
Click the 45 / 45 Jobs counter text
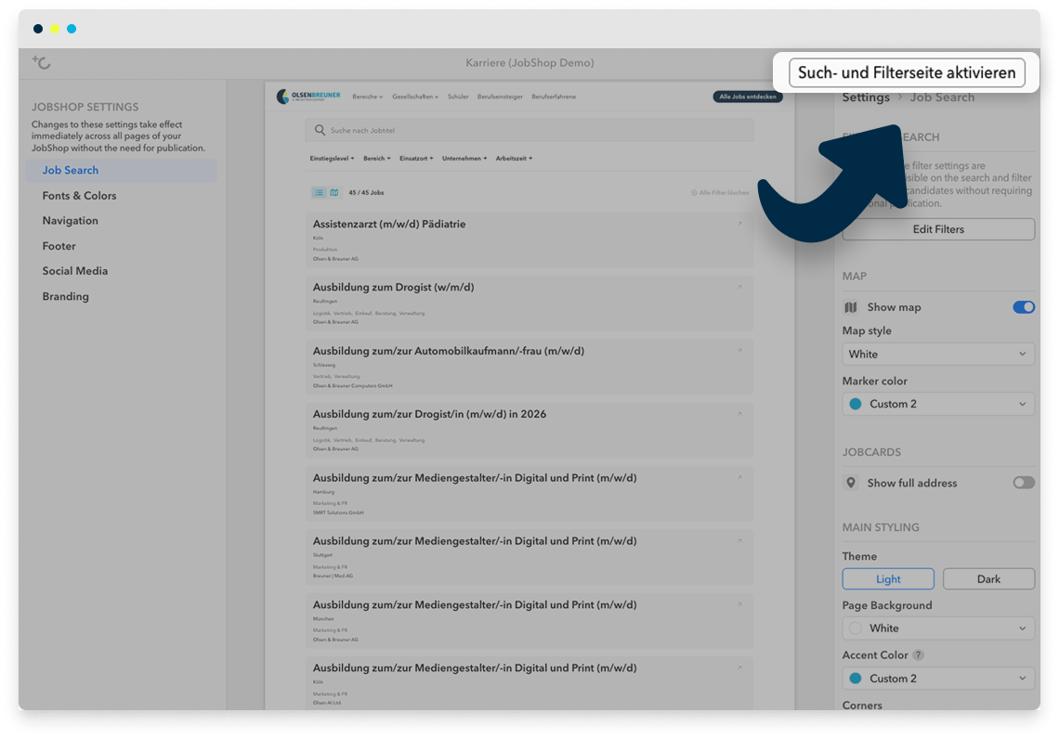[366, 192]
